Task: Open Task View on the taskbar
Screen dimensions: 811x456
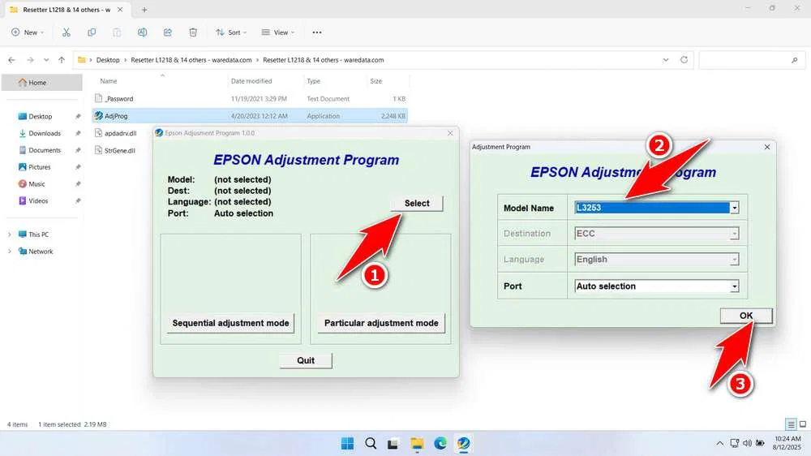Action: 393,444
